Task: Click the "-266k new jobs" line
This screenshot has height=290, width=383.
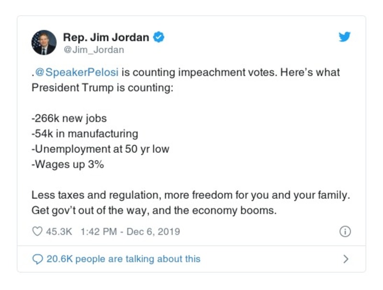Action: click(69, 118)
